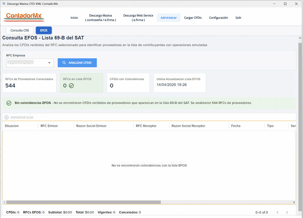Select the EFOS tab
The width and height of the screenshot is (303, 218).
click(44, 30)
